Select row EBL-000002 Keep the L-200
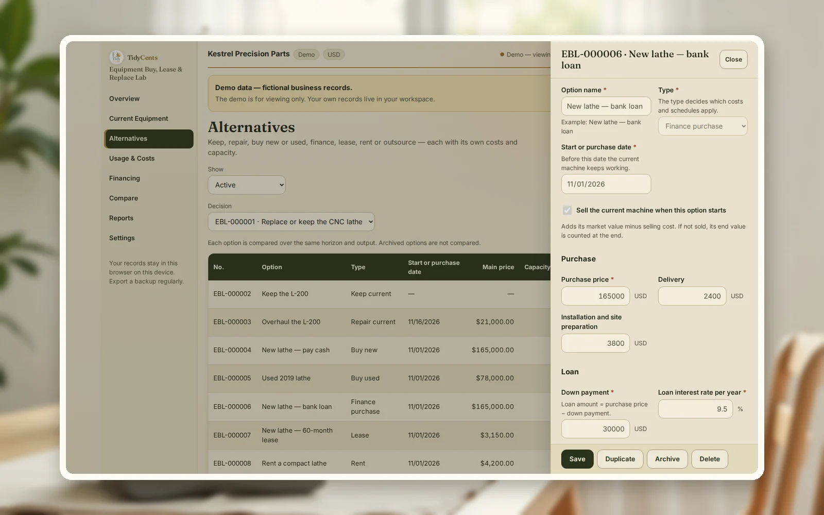The height and width of the screenshot is (515, 824). coord(380,294)
